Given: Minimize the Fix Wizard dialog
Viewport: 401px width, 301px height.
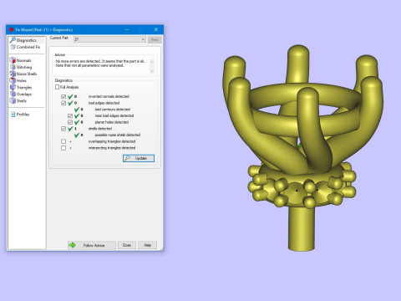Looking at the screenshot, I should (127, 29).
